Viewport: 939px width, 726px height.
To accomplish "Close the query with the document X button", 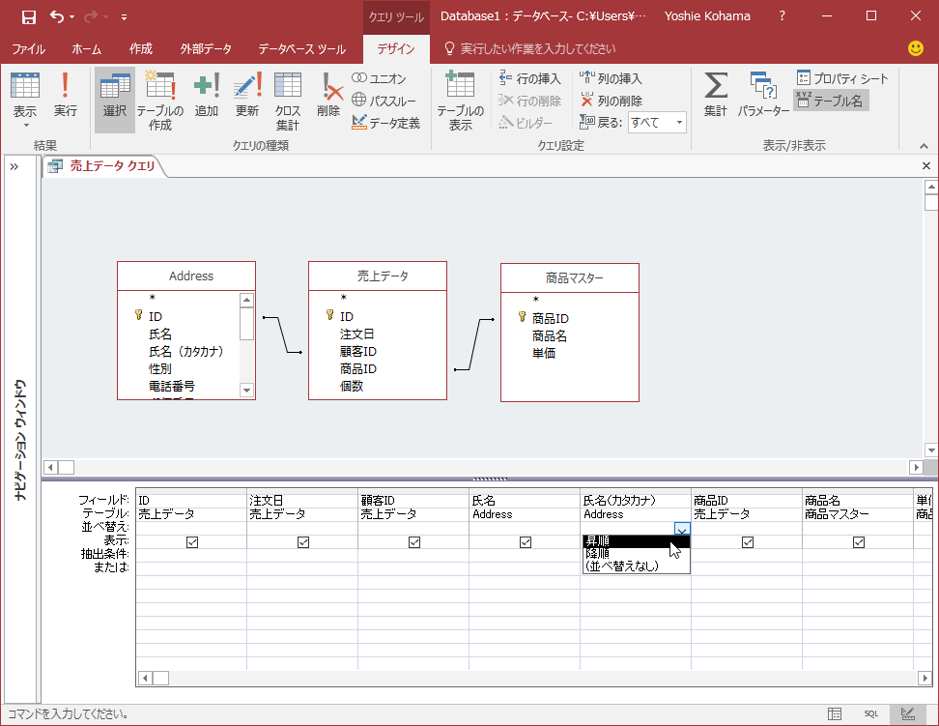I will [926, 166].
